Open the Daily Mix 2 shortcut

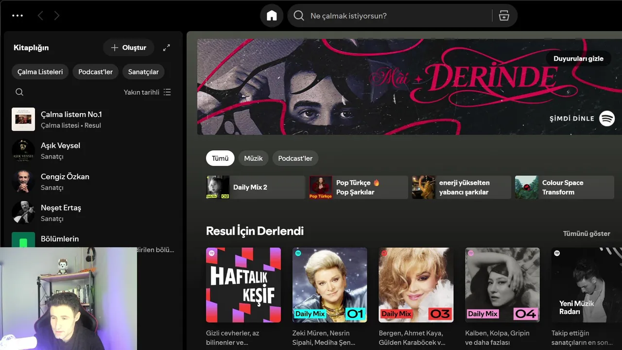point(256,187)
